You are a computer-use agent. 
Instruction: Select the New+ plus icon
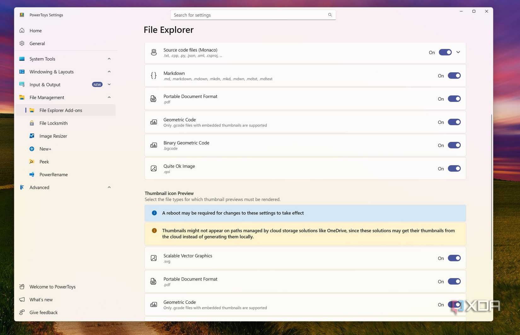[x=32, y=149]
